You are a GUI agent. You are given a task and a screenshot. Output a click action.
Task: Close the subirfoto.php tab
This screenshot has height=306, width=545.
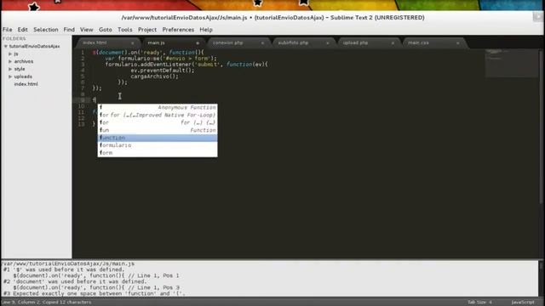327,43
